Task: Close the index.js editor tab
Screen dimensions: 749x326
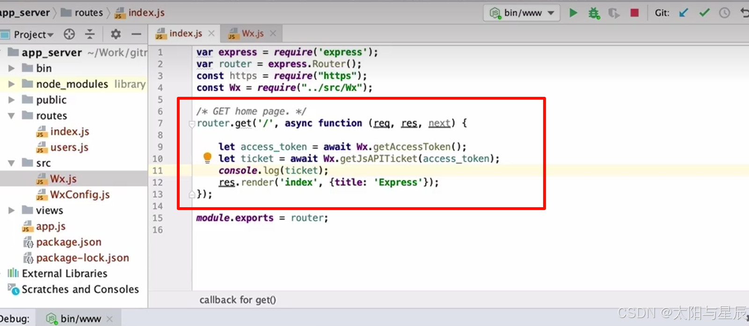Action: 211,33
